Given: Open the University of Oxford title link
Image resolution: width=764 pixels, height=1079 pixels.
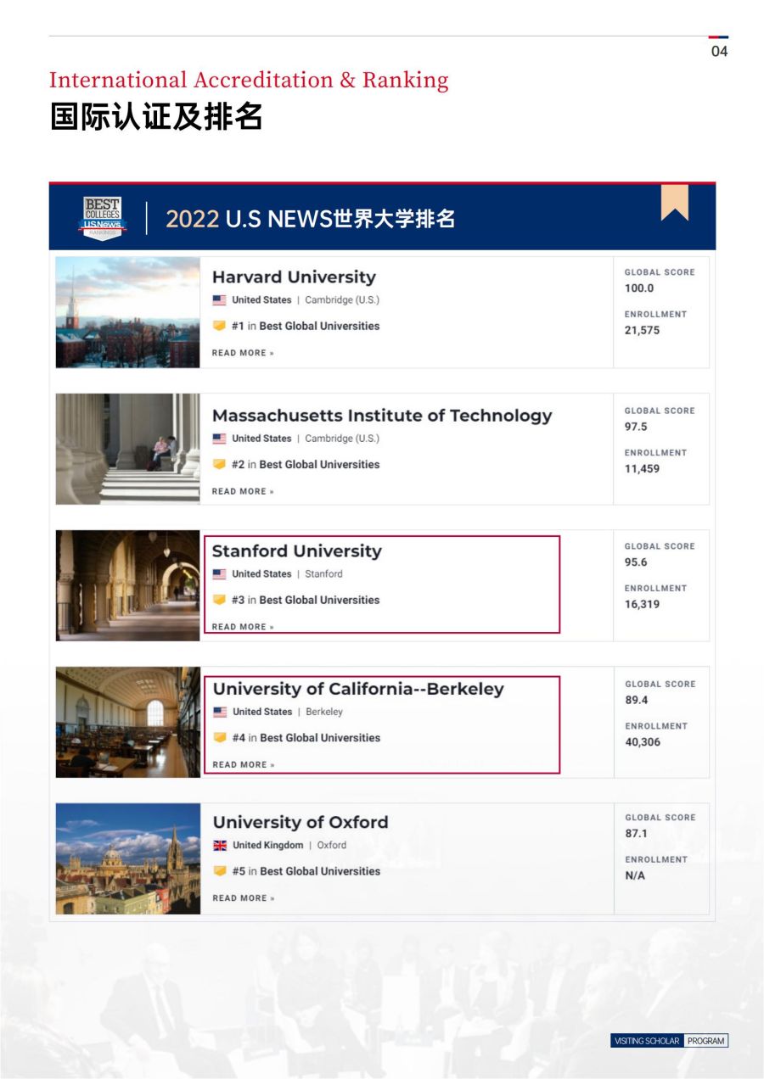Looking at the screenshot, I should point(301,823).
